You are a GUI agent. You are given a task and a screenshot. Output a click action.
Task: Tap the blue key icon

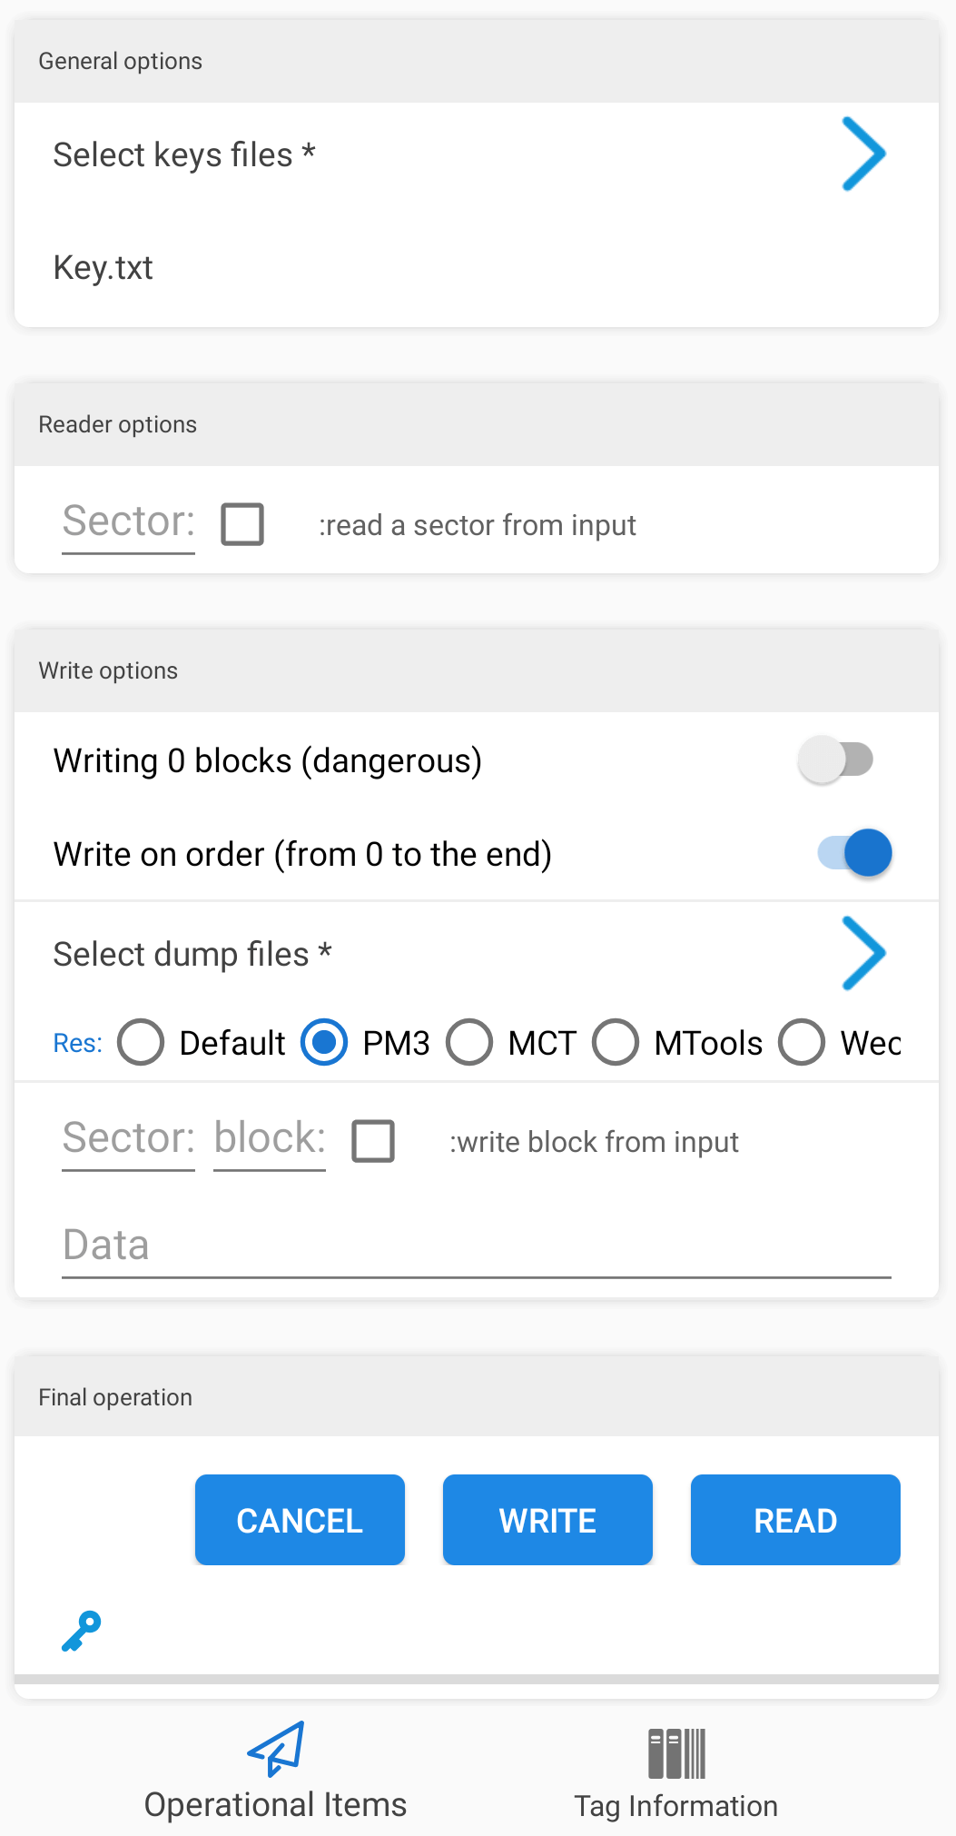click(x=81, y=1632)
